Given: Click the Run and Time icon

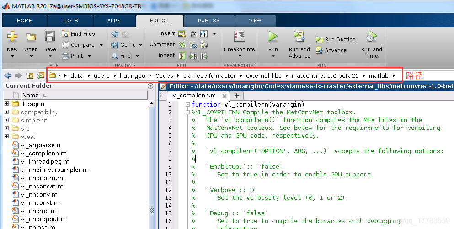Looking at the screenshot, I should click(x=372, y=37).
